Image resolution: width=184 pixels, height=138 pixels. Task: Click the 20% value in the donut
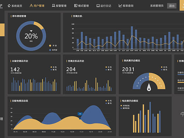click(x=31, y=36)
